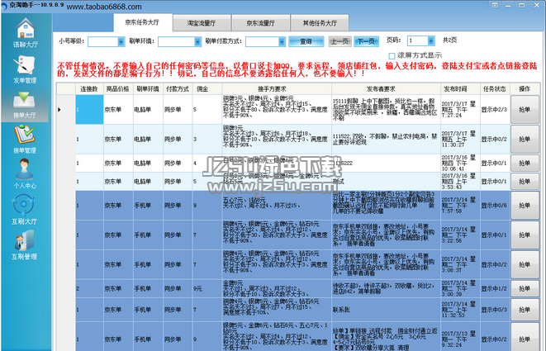Open the 页码 page number dropdown

(431, 41)
